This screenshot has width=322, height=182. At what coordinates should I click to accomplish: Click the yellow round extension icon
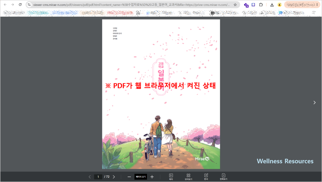[279, 5]
